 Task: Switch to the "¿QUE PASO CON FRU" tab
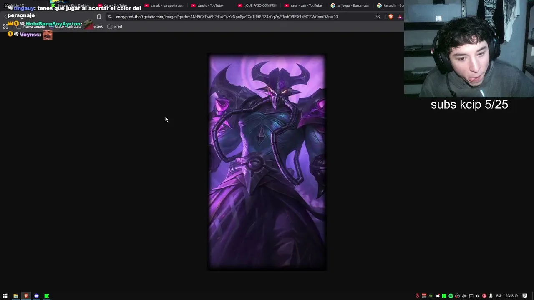click(257, 5)
